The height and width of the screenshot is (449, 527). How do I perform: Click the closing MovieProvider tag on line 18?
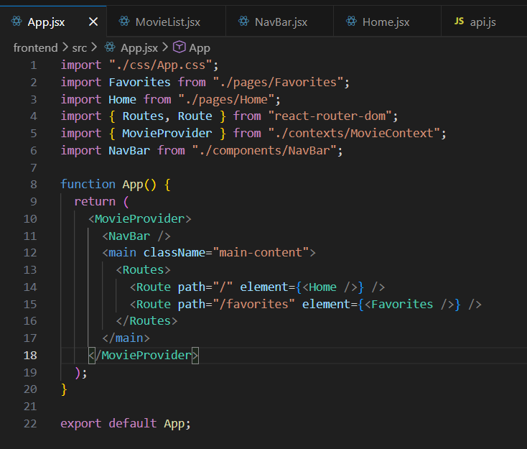144,355
